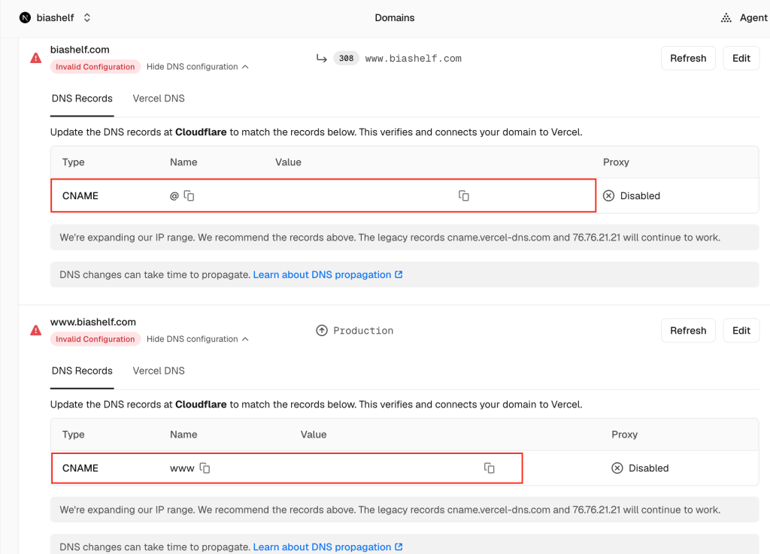Viewport: 770px width, 554px height.
Task: Click the redirect arrow icon beside 308
Action: point(322,59)
